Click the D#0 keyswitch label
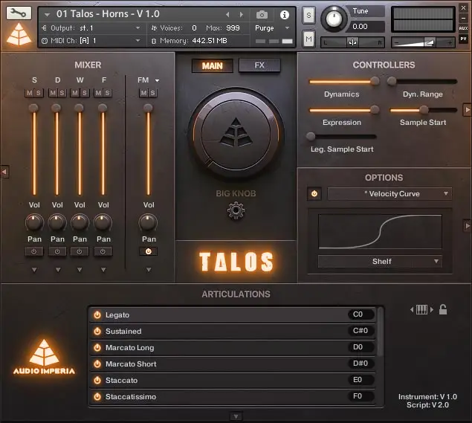Viewport: 472px width, 423px height. click(x=361, y=364)
